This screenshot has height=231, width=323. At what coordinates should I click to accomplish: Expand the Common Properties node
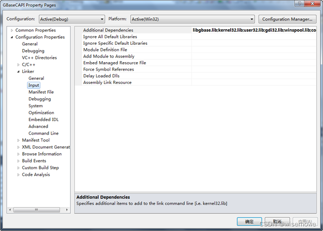point(12,30)
